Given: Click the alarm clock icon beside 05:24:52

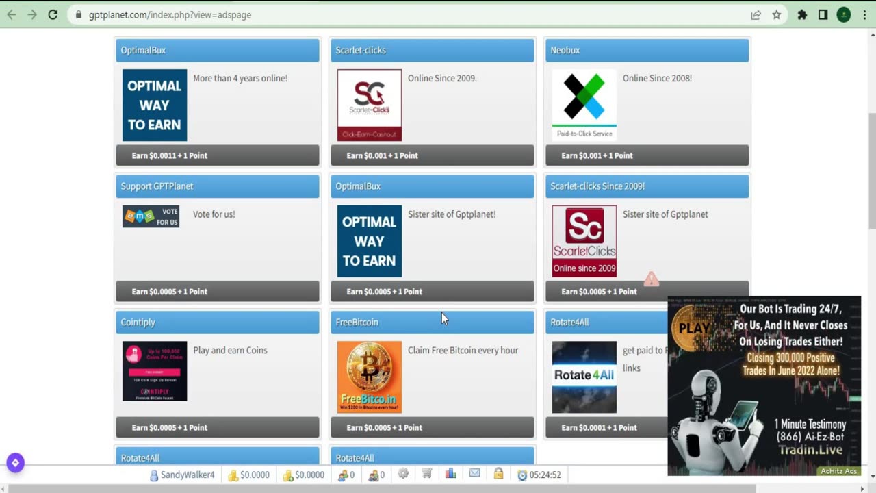Looking at the screenshot, I should click(522, 475).
